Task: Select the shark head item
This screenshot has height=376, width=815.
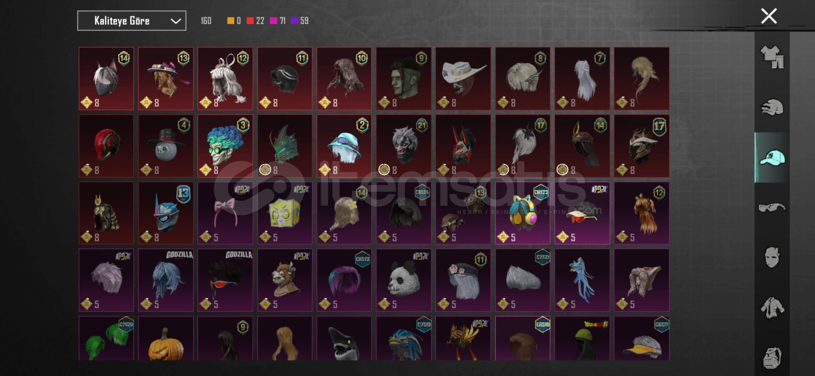Action: (x=344, y=338)
